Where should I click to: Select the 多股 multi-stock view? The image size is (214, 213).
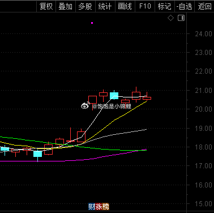point(85,7)
